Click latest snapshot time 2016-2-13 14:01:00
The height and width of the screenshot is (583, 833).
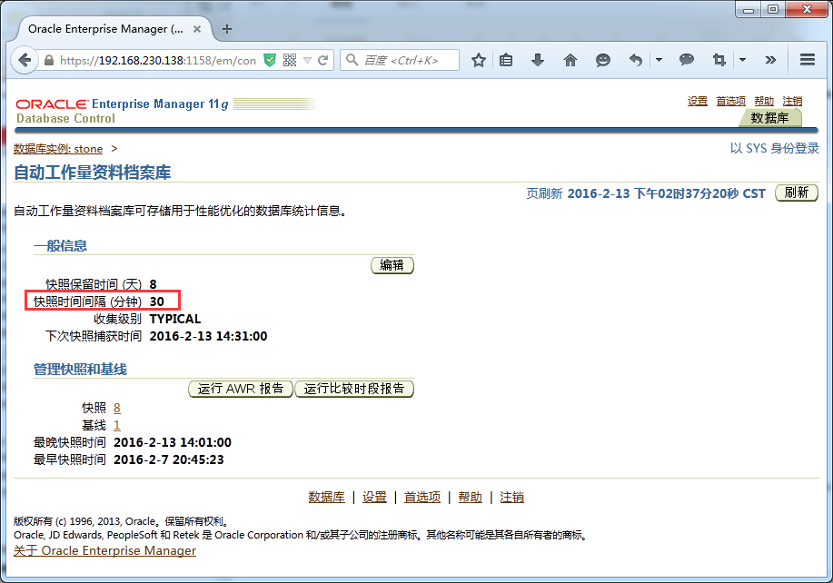(173, 442)
